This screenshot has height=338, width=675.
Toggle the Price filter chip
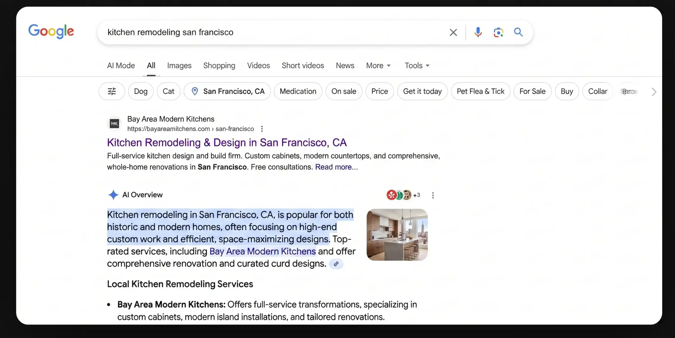[380, 91]
